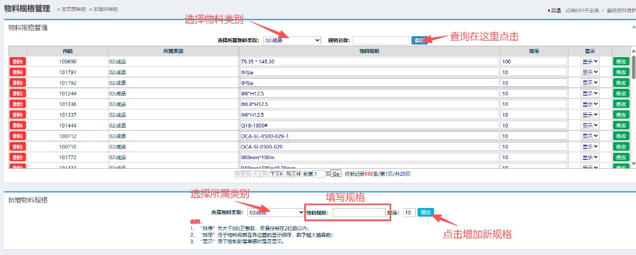Go to next page with 下页
Screen dimensions: 636x255
point(275,173)
